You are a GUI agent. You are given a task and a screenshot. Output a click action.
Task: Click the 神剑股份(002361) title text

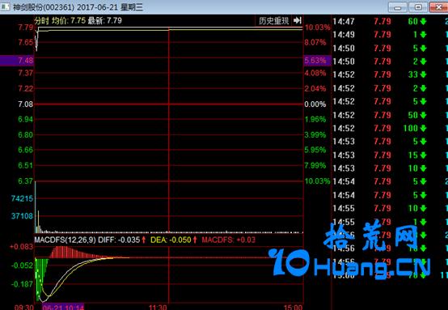point(44,6)
